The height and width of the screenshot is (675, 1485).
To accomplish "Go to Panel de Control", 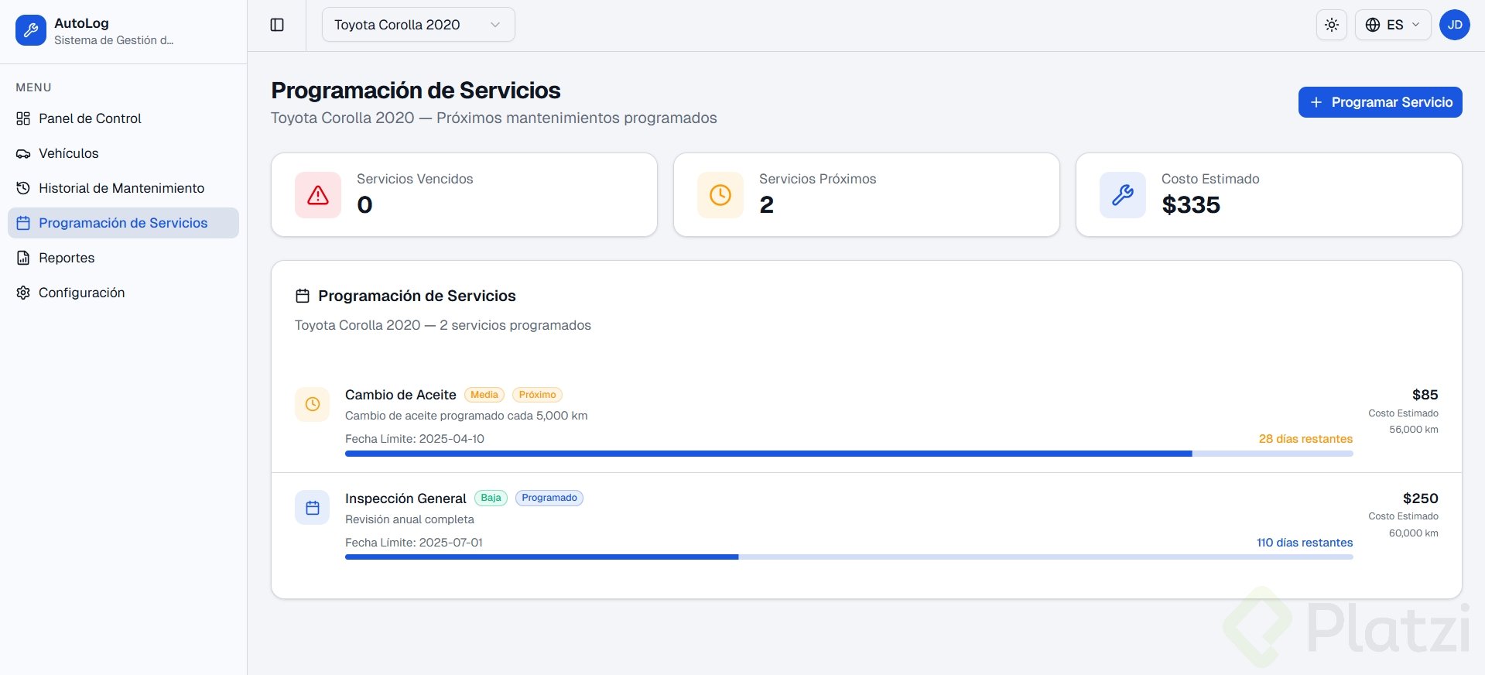I will 90,118.
